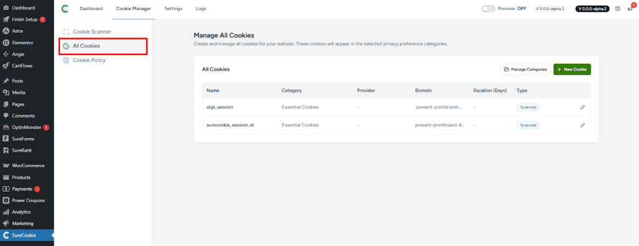The height and width of the screenshot is (246, 639).
Task: Click the .present-pontbriand domain of sbjs_session
Action: (x=439, y=107)
